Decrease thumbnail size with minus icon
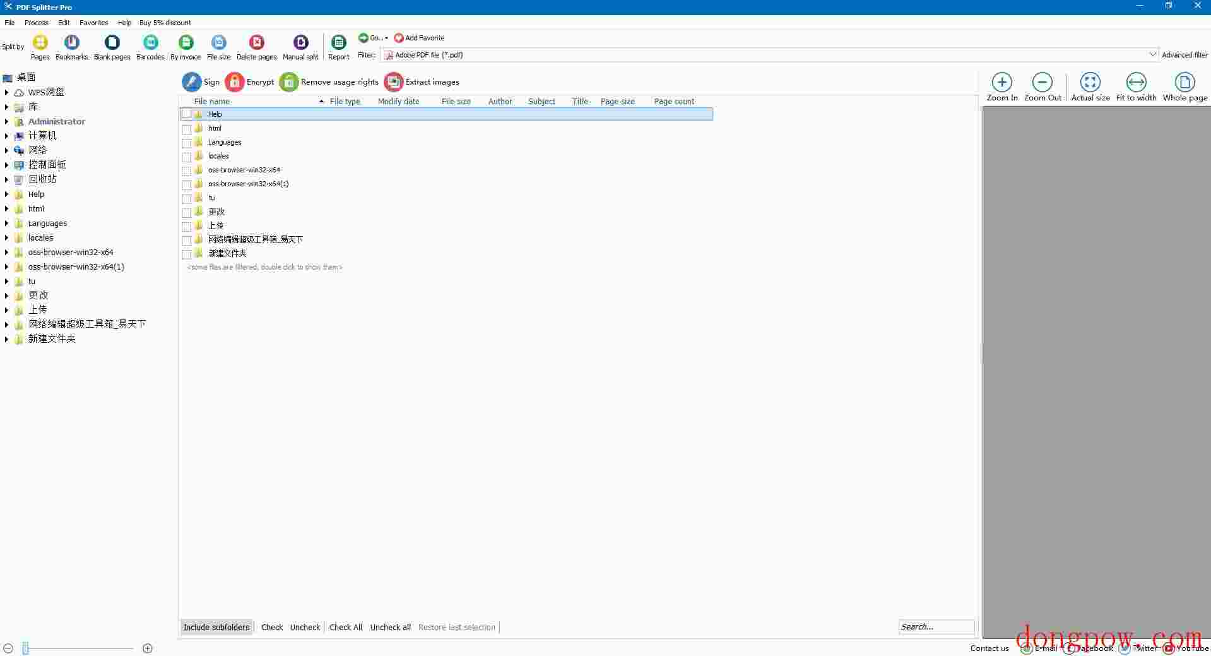 8,648
